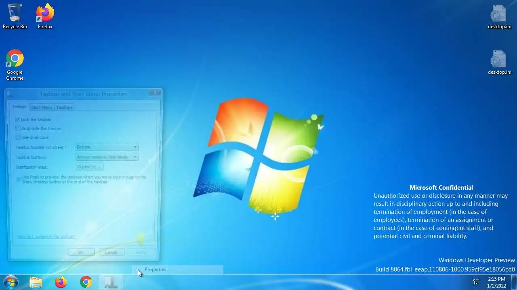The width and height of the screenshot is (517, 290).
Task: Choose Properties in the context menu
Action: click(178, 269)
